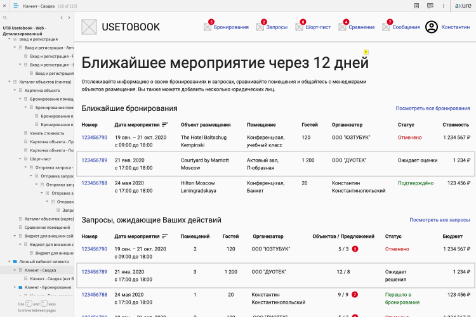Collapse Виджет для внешних сайтов tree node
This screenshot has height=317, width=476.
click(15, 236)
